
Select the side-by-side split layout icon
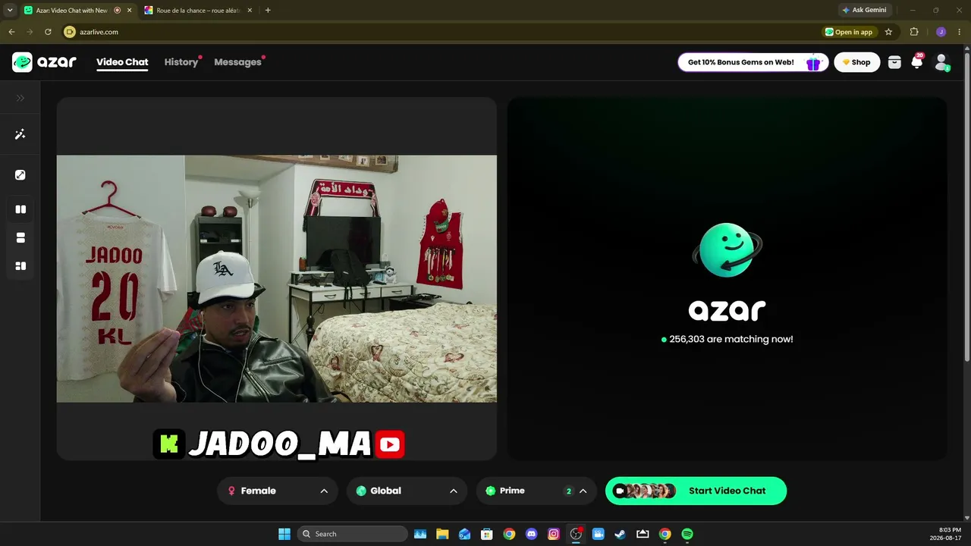click(20, 209)
